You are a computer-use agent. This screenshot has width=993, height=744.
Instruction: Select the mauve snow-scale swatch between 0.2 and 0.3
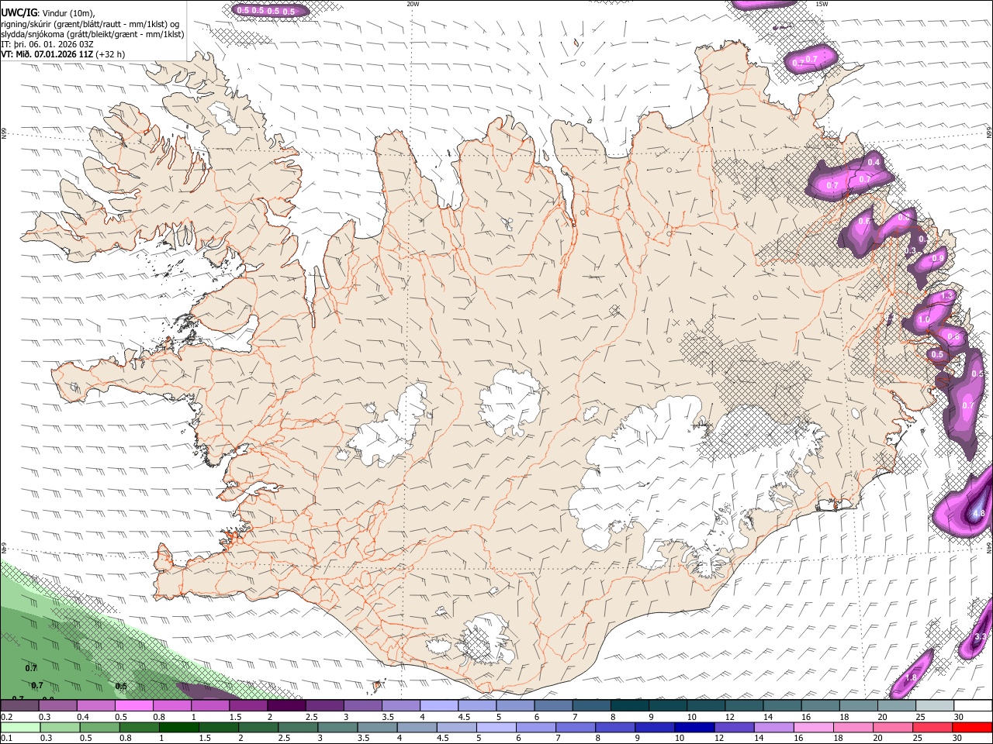click(x=19, y=707)
